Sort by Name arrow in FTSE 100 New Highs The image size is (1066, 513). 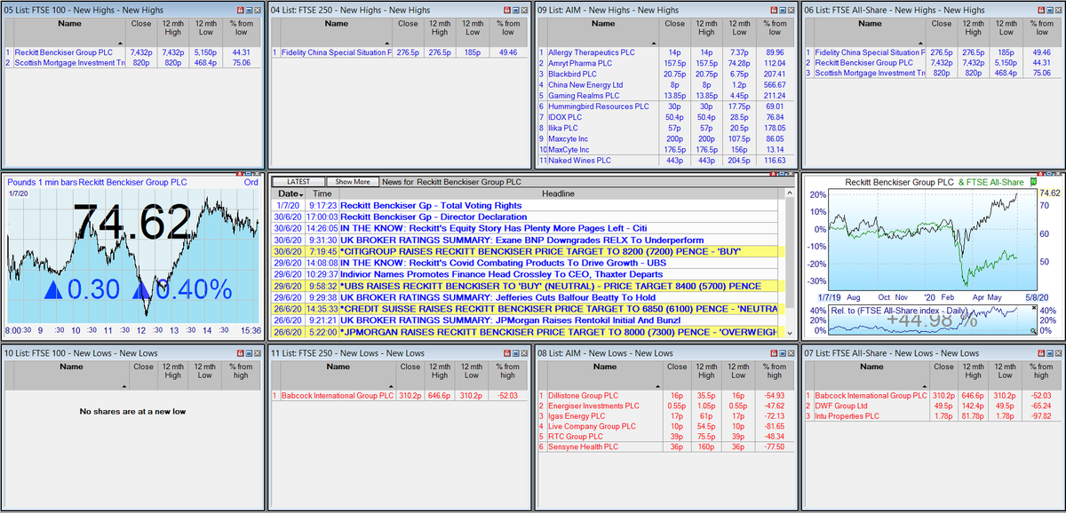pos(120,43)
